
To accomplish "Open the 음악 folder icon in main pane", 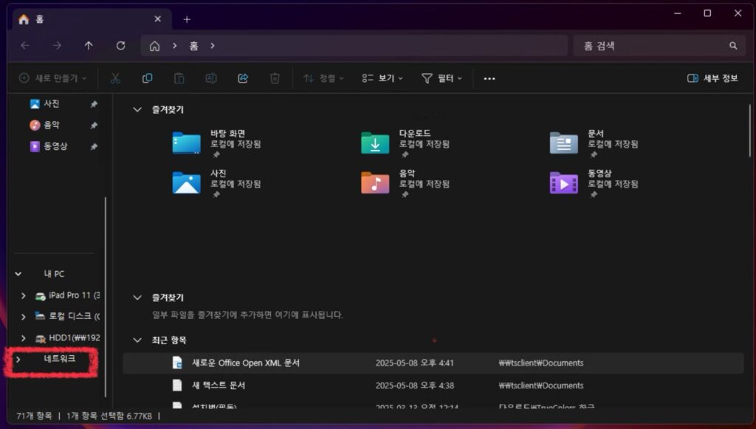I will [x=375, y=182].
